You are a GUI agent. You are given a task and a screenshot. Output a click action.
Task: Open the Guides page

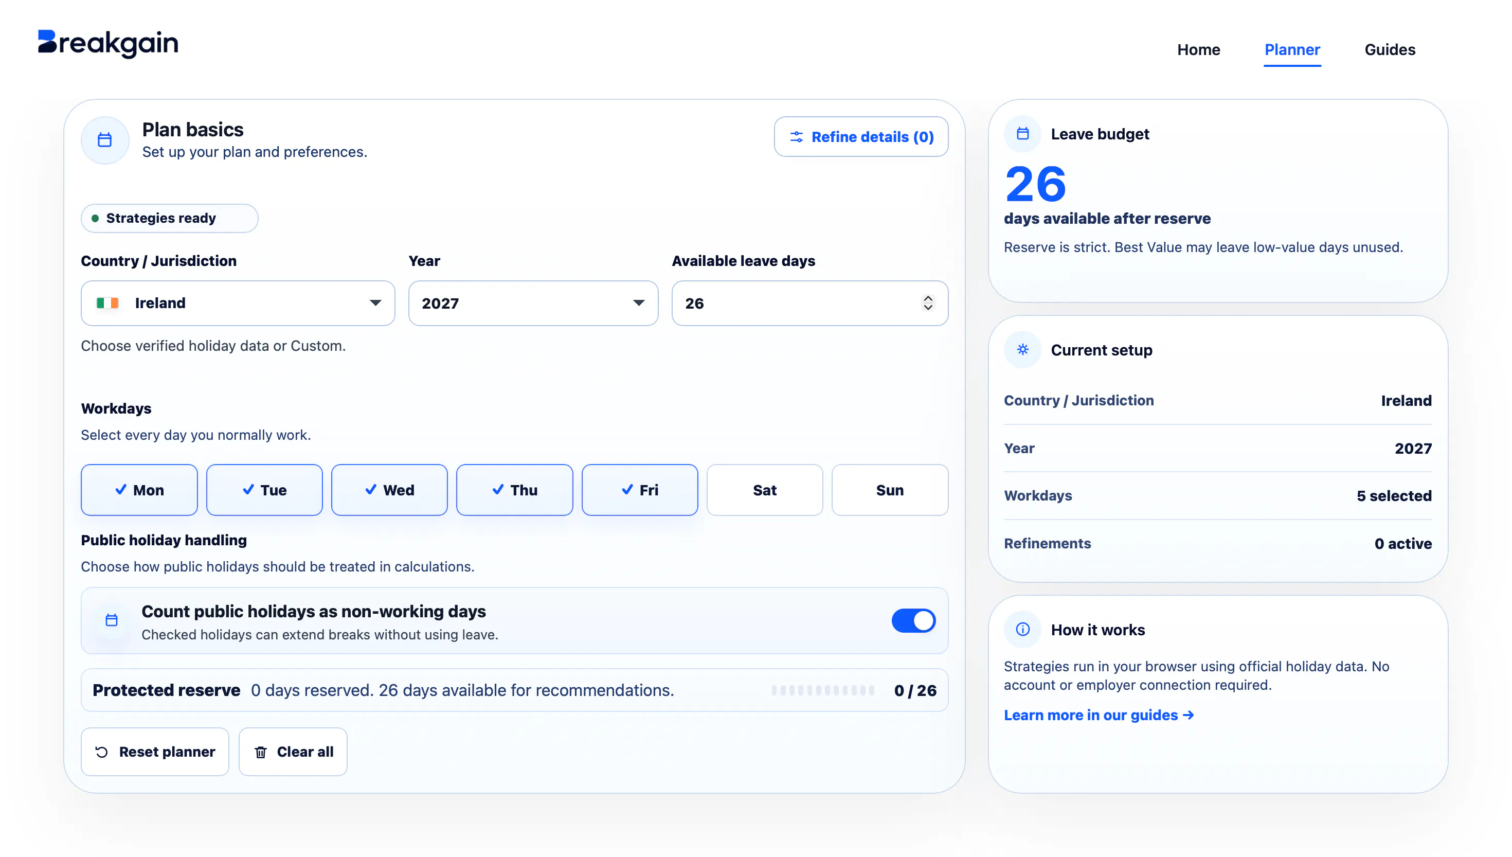[1390, 49]
